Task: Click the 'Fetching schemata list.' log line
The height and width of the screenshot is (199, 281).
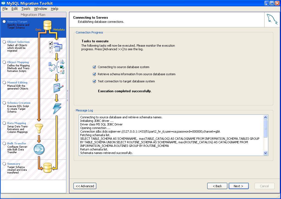Action: pos(95,135)
